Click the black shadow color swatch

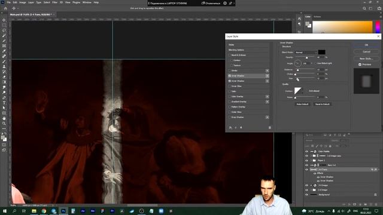(x=322, y=52)
